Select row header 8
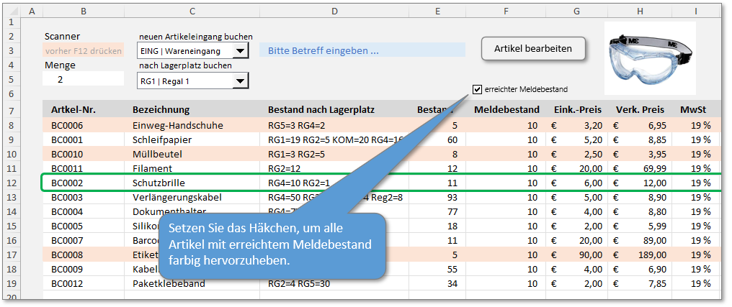The image size is (732, 307). pyautogui.click(x=12, y=125)
